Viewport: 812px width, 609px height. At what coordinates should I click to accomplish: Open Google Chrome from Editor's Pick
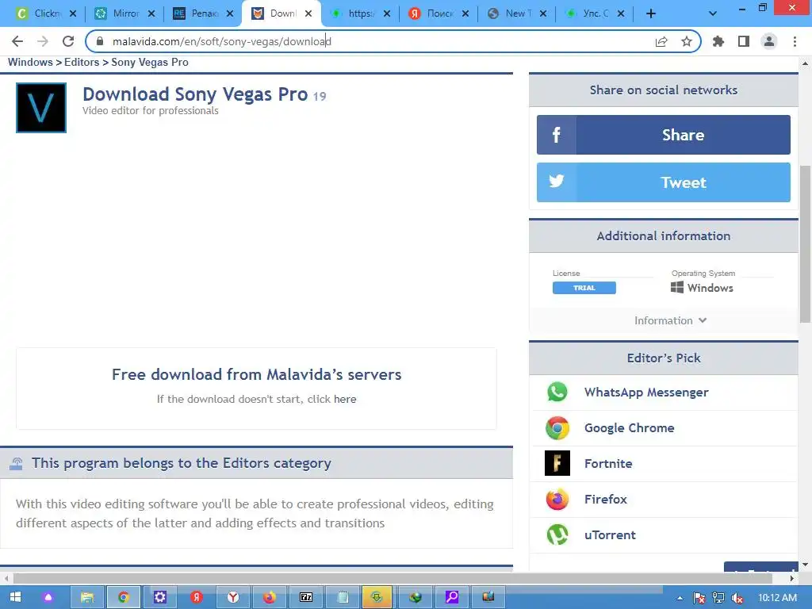coord(629,428)
